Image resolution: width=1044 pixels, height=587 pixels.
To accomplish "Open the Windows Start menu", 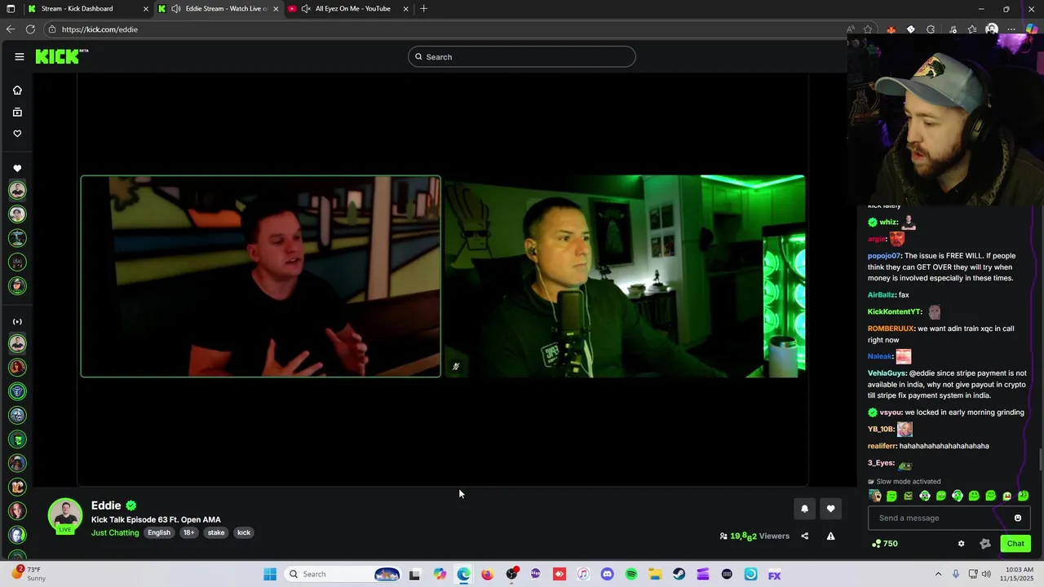I will [x=270, y=574].
